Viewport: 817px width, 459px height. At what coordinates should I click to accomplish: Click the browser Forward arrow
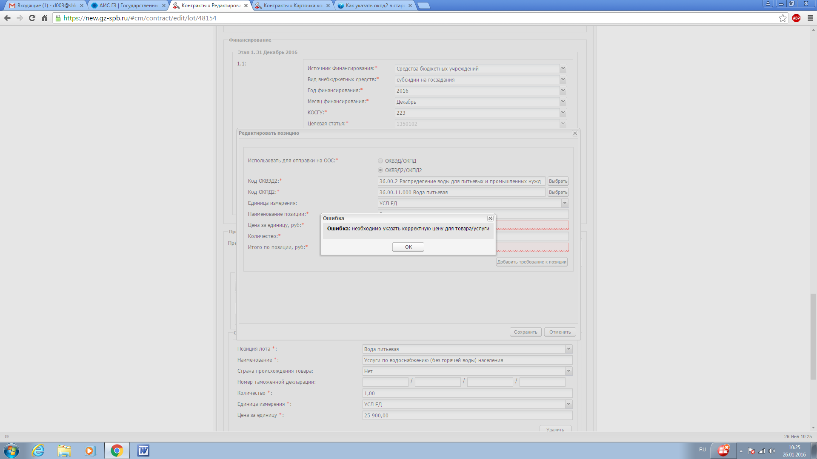pos(20,18)
